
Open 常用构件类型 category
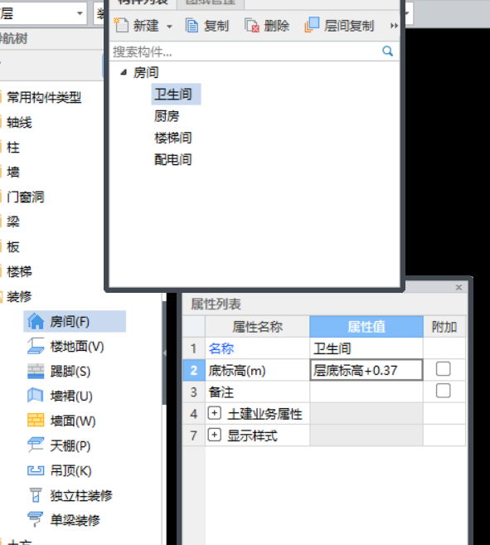click(44, 98)
